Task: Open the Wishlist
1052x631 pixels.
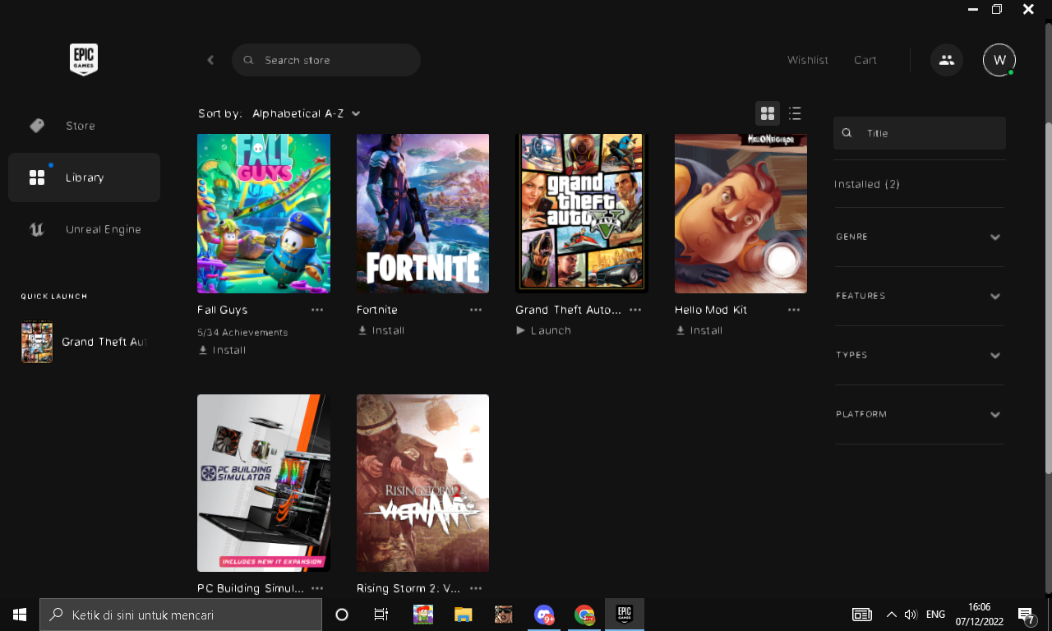Action: click(x=808, y=60)
